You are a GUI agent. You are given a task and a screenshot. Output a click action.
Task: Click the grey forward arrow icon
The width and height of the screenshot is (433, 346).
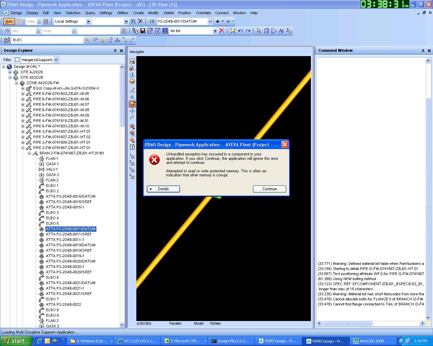tap(228, 21)
